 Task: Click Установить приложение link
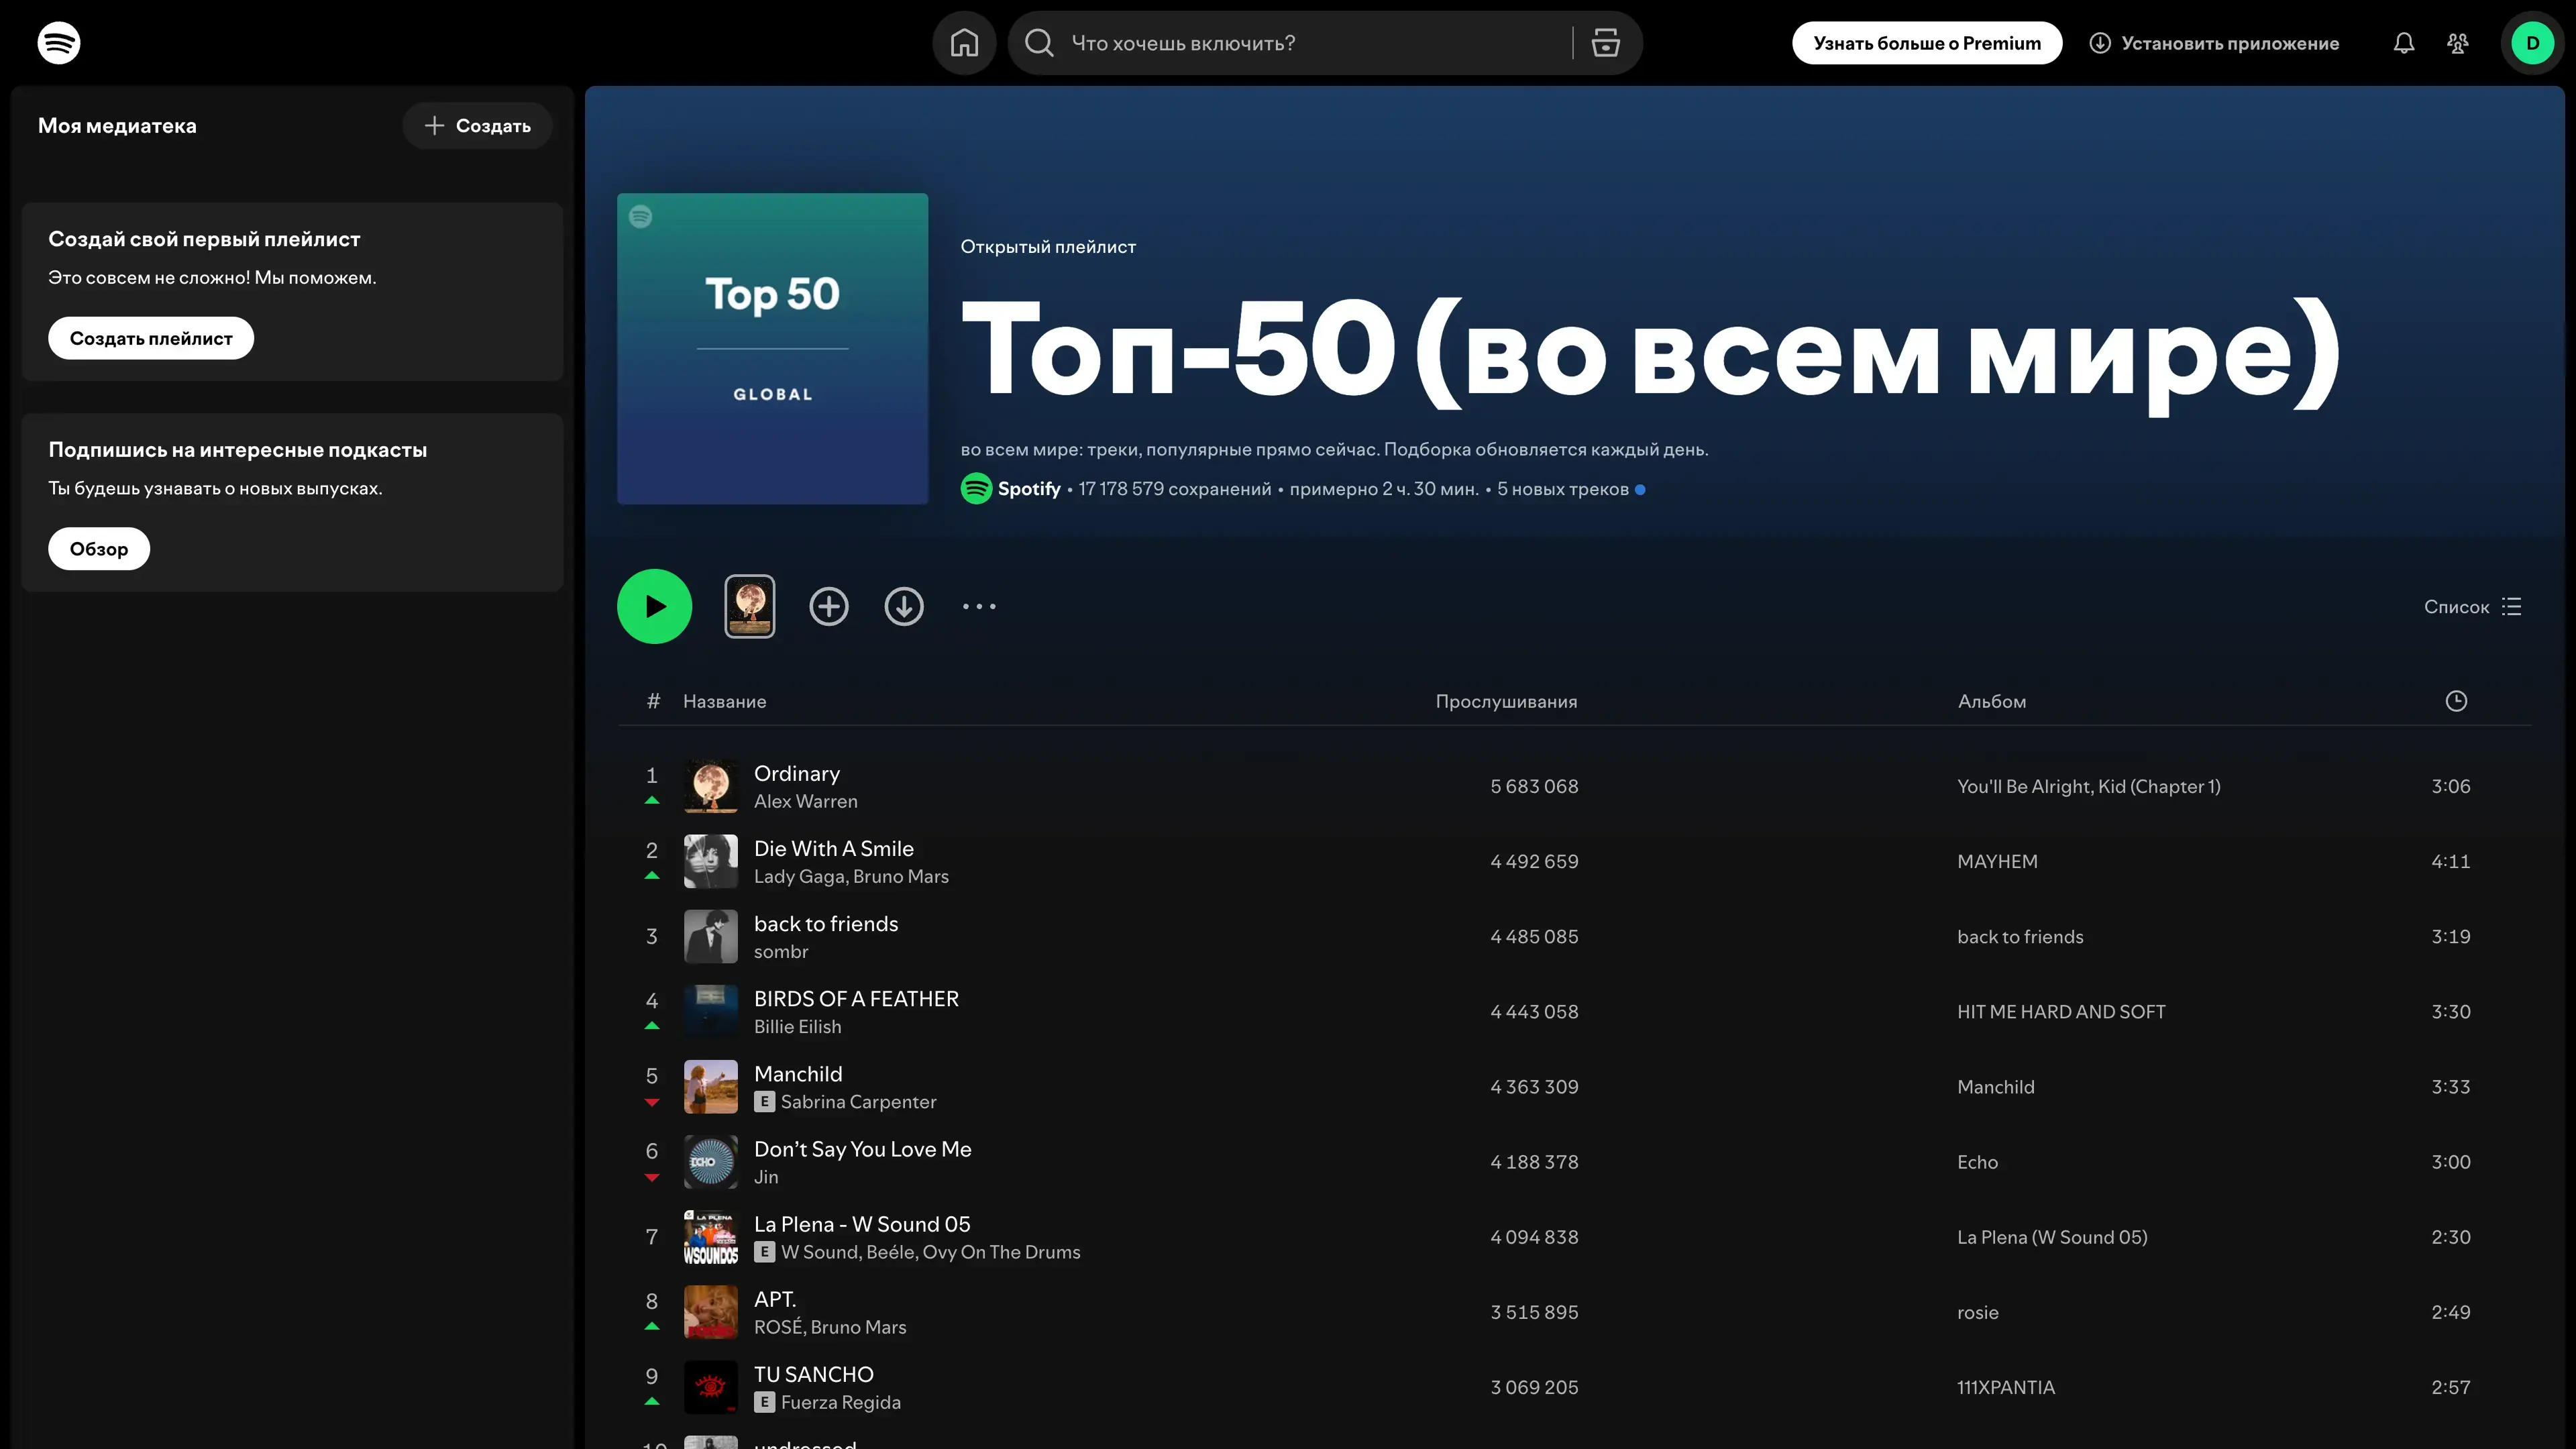pyautogui.click(x=2214, y=43)
